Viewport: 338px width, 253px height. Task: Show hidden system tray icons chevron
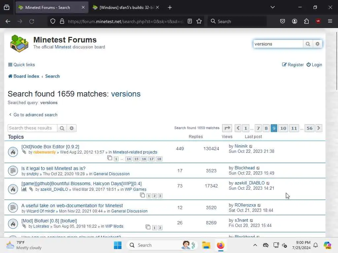tap(255, 245)
